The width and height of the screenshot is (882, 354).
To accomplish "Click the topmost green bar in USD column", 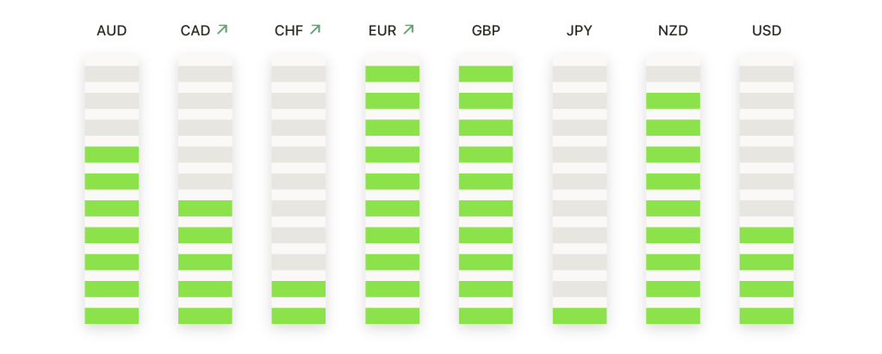I will 766,235.
